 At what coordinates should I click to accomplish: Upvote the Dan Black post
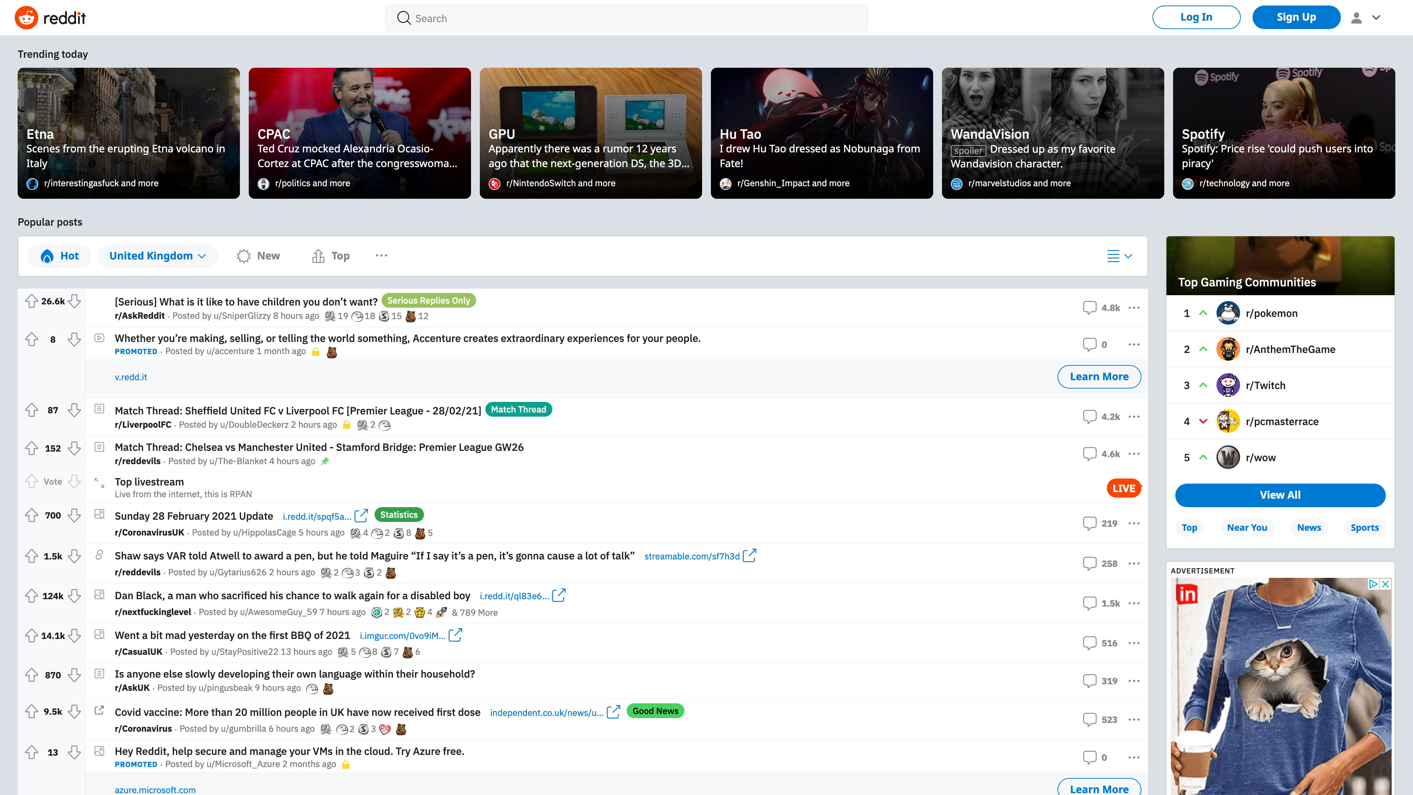click(x=31, y=595)
